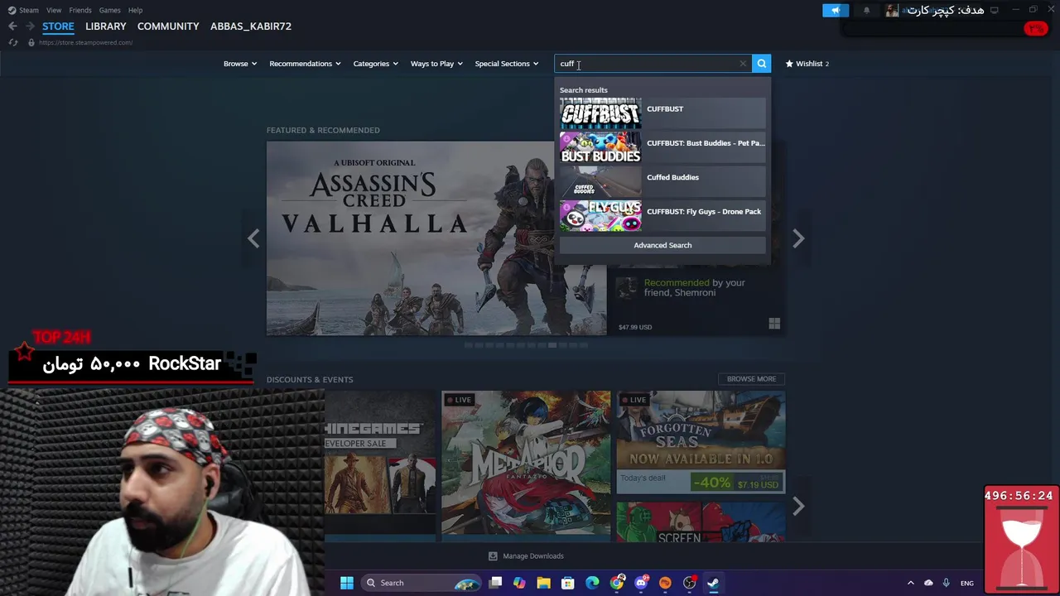Switch to Google Chrome in taskbar

coord(617,583)
